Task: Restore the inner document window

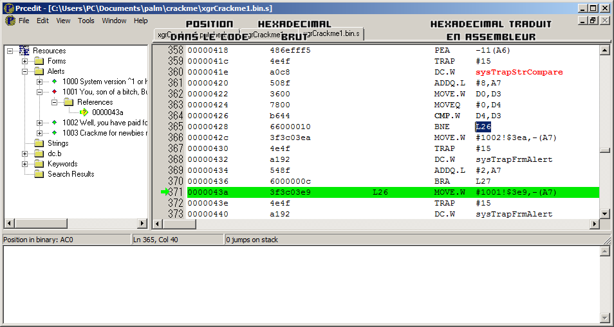Action: coord(593,21)
